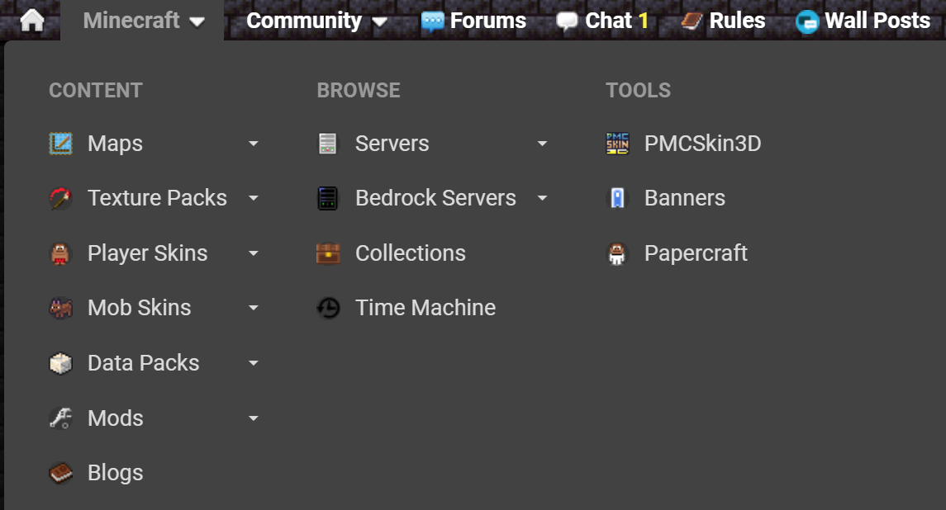Viewport: 946px width, 510px height.
Task: Click the Rules book icon
Action: click(692, 21)
